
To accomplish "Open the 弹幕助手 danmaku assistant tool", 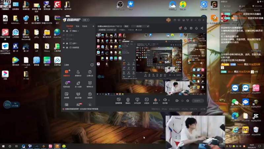I will click(x=67, y=73).
